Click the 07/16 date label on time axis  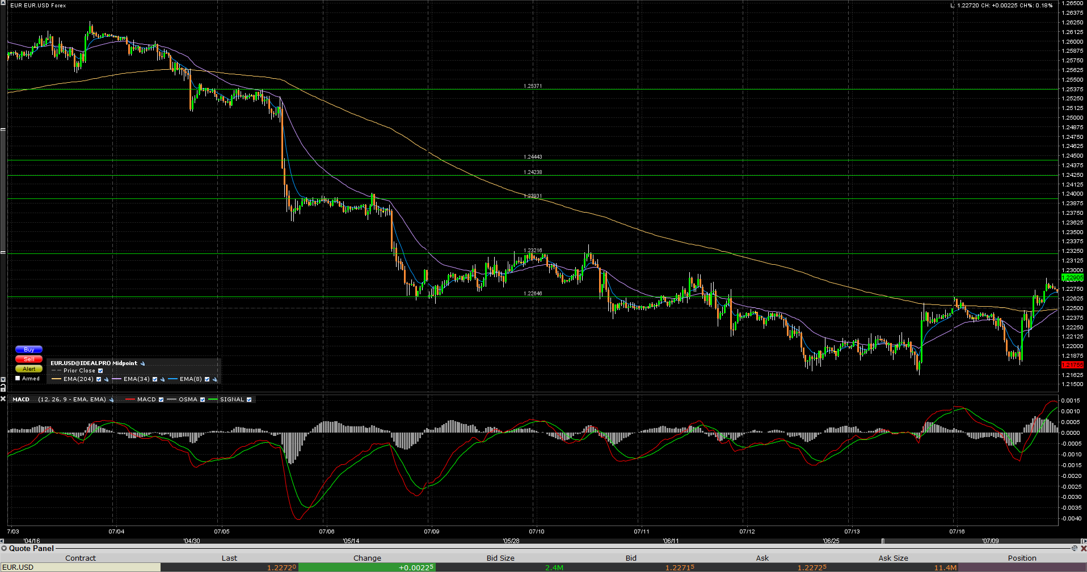[957, 532]
